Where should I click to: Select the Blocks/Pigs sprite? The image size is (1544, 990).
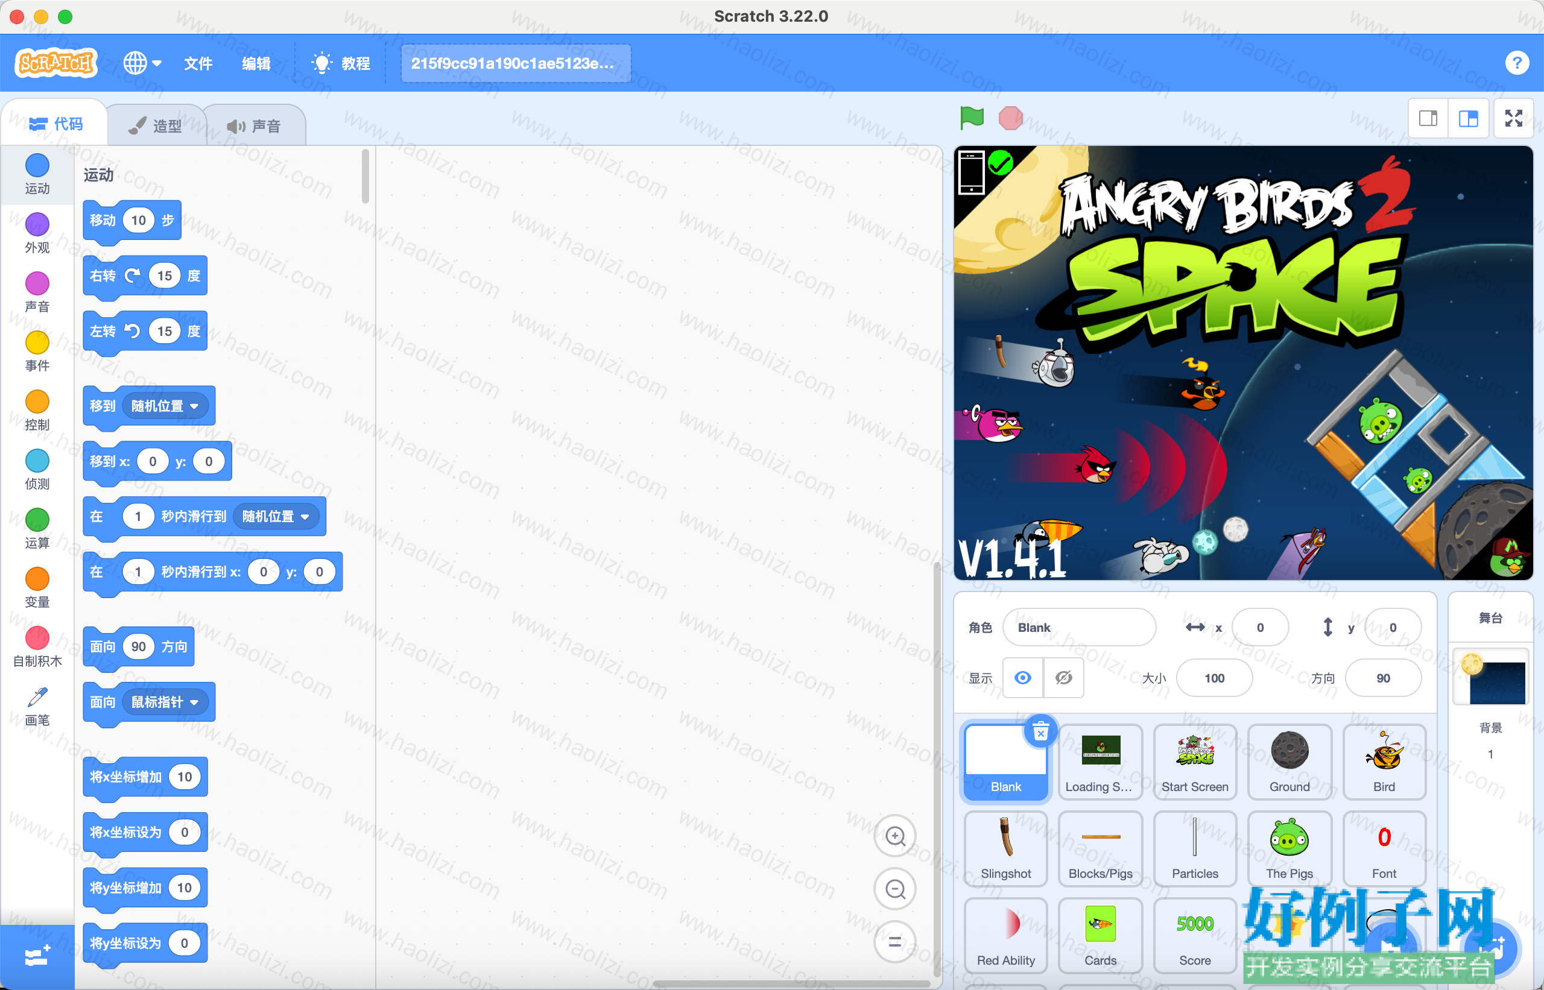[1100, 848]
